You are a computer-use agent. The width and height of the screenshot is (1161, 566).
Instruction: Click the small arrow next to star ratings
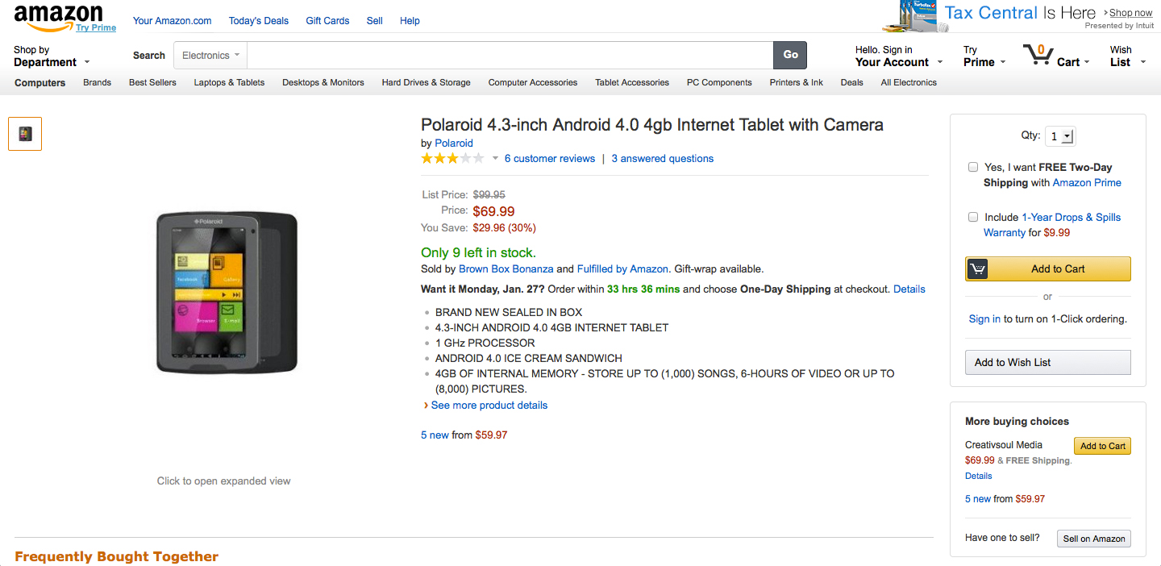pyautogui.click(x=496, y=159)
